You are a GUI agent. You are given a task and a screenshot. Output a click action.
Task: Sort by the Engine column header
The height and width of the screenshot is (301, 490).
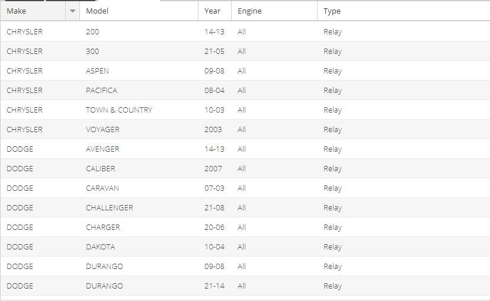(x=274, y=11)
